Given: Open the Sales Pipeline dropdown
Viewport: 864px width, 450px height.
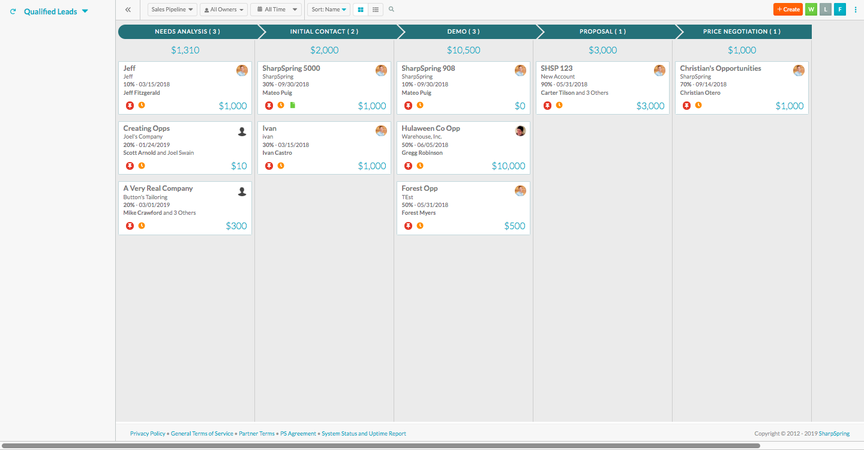Looking at the screenshot, I should [x=172, y=9].
